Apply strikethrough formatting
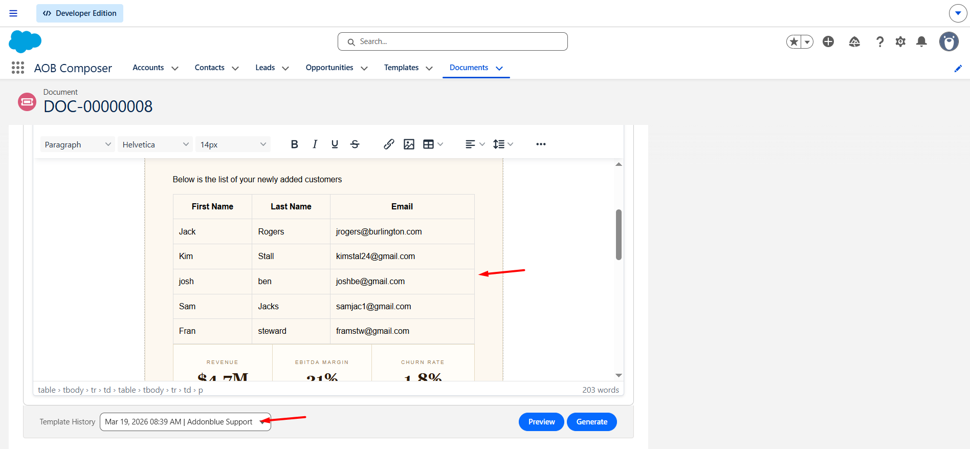 tap(355, 144)
